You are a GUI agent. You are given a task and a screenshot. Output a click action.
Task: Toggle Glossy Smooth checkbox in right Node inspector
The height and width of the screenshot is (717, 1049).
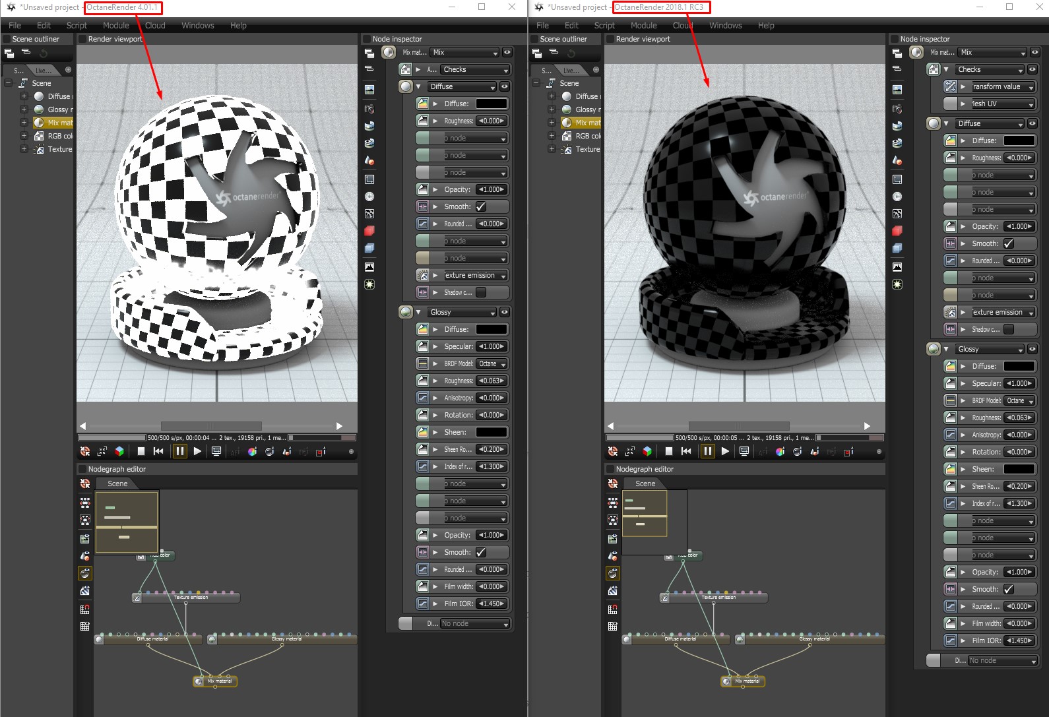coord(1009,589)
